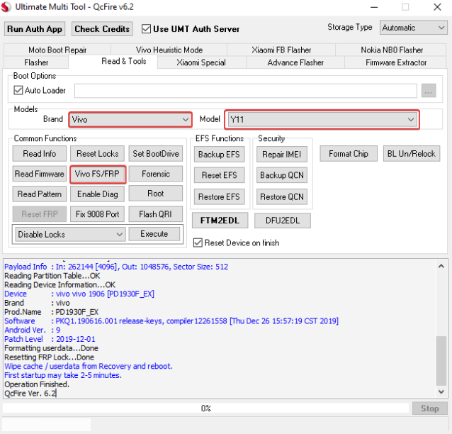
Task: Click the Backup EFS button
Action: click(219, 155)
